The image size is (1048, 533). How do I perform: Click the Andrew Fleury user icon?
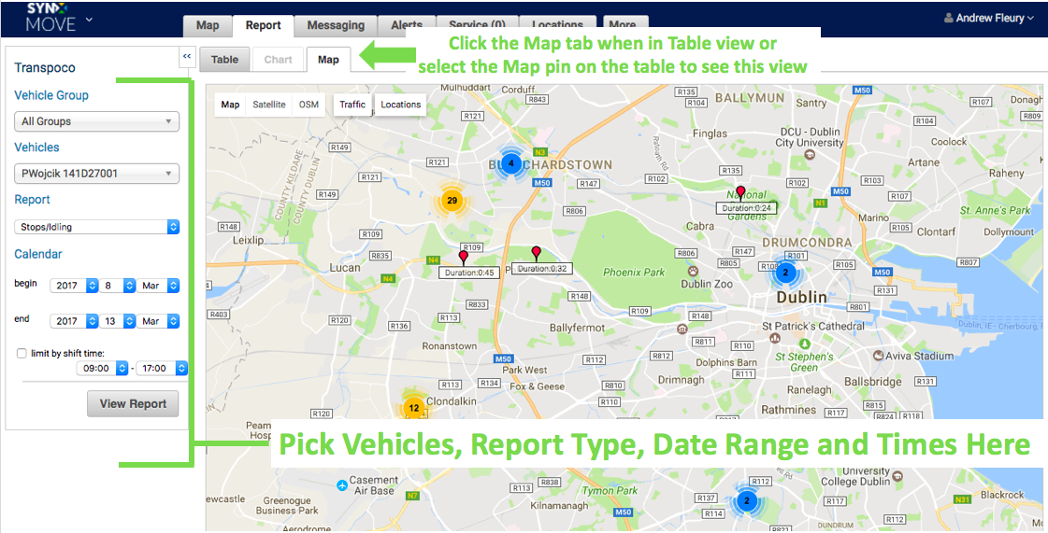[x=948, y=18]
